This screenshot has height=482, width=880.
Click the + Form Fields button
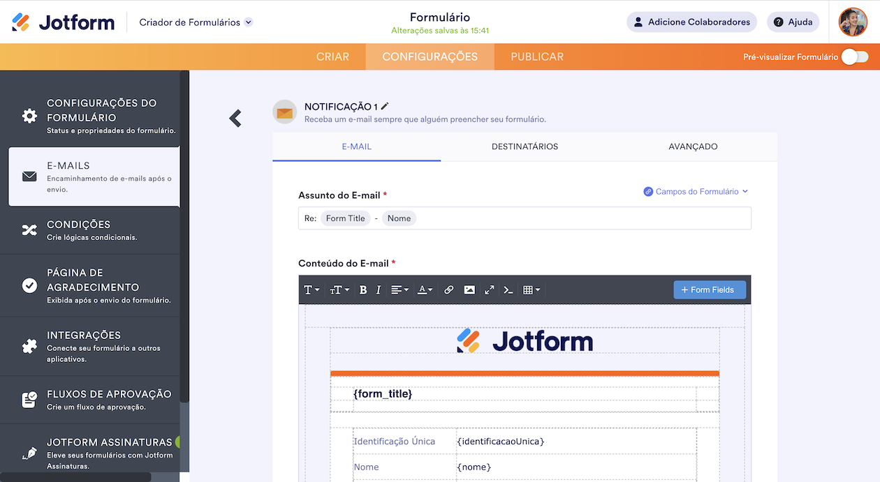pos(710,289)
